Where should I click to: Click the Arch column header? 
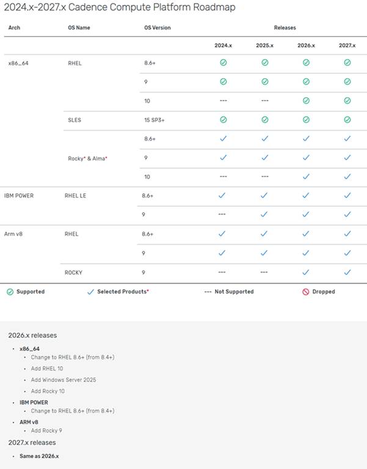pos(14,28)
